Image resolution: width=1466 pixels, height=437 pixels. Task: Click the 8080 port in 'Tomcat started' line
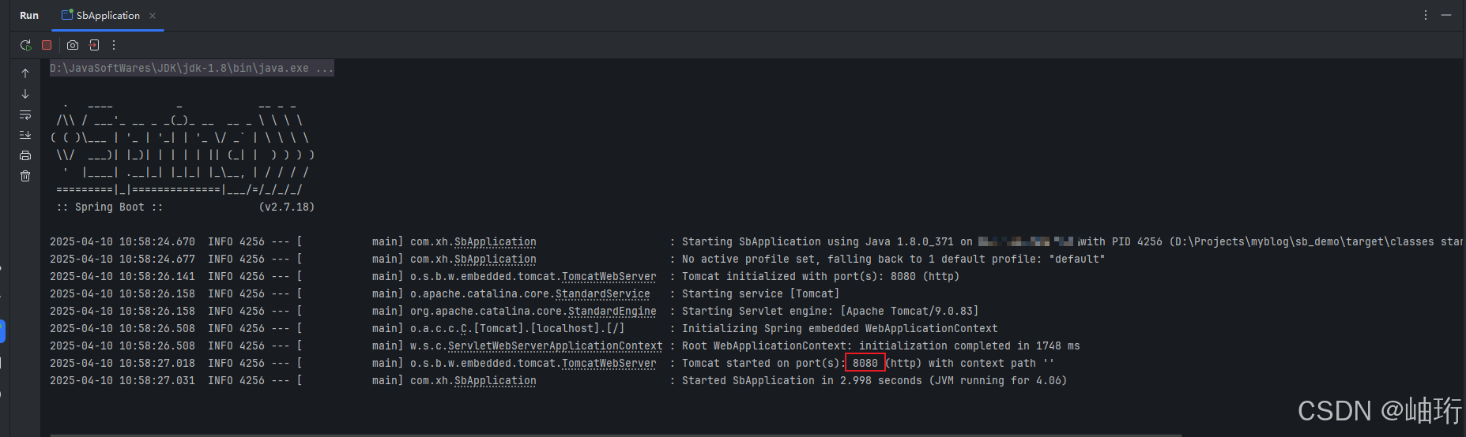[x=865, y=364]
